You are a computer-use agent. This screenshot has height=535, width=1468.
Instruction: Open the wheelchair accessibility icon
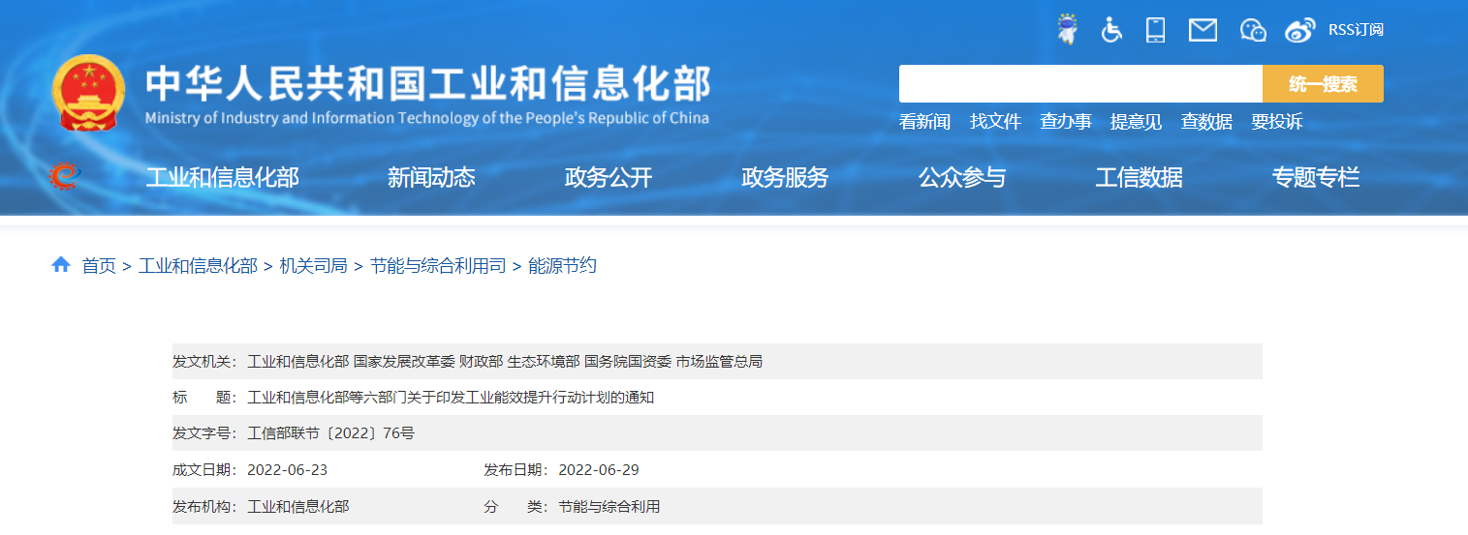(1111, 30)
